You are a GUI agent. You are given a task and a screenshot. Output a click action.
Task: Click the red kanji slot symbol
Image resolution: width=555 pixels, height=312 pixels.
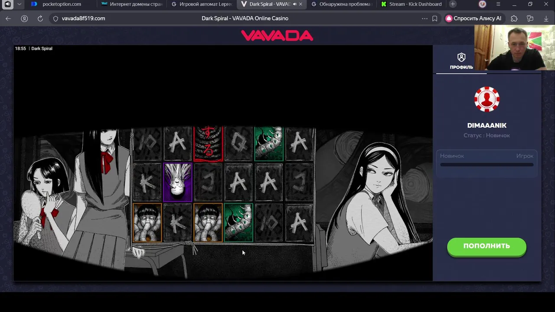tap(208, 144)
